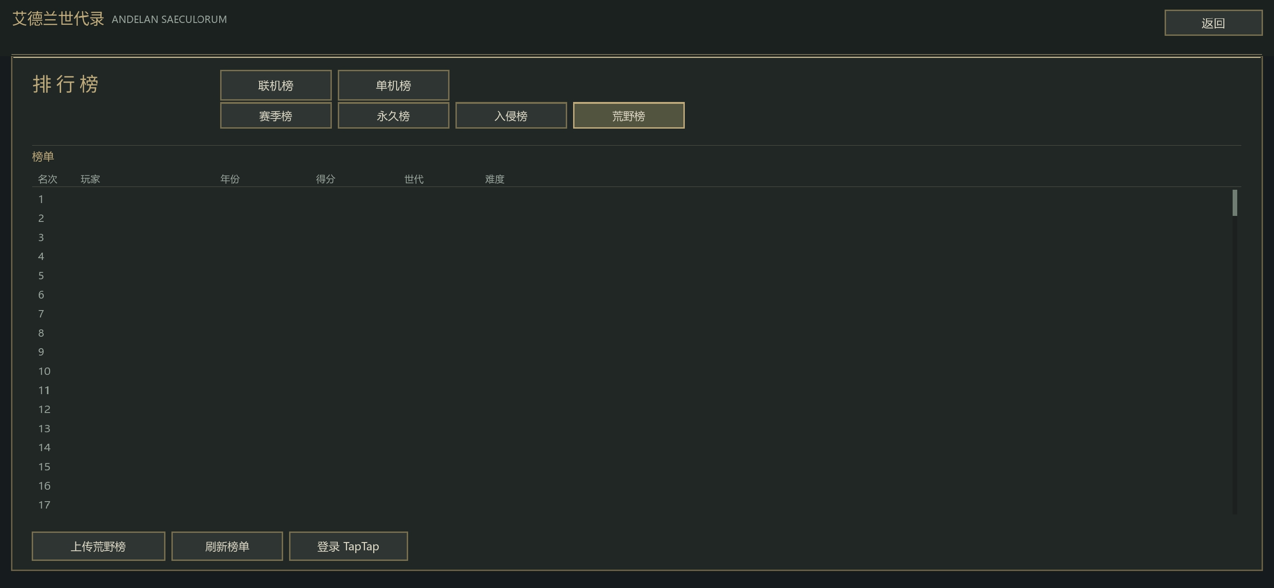Click the 排行榜 page title

66,84
